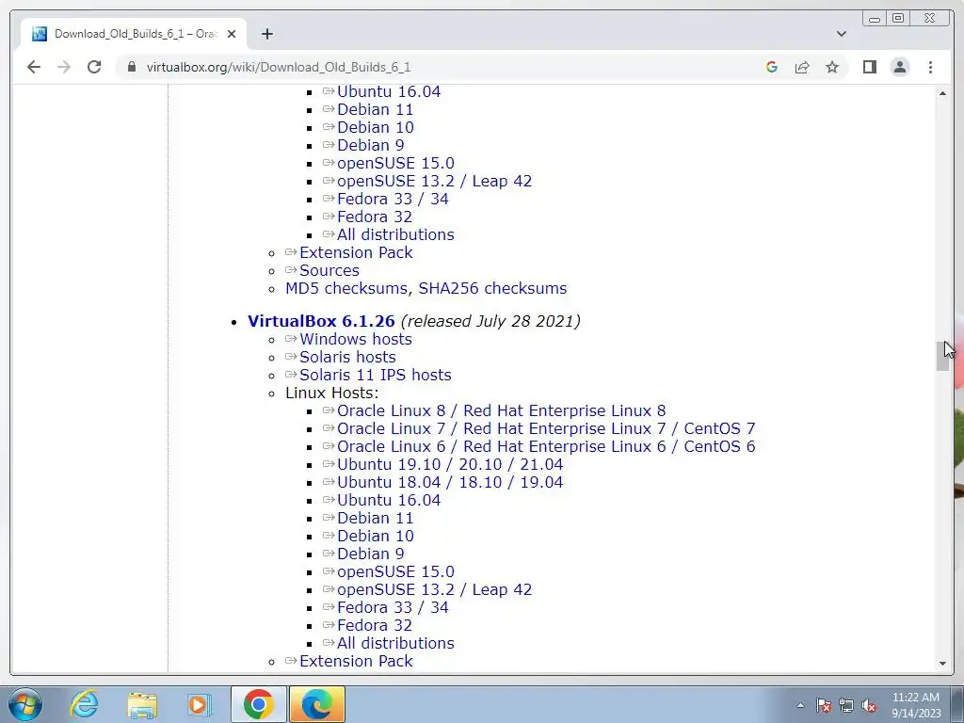
Task: Open the Solaris hosts link
Action: 347,357
